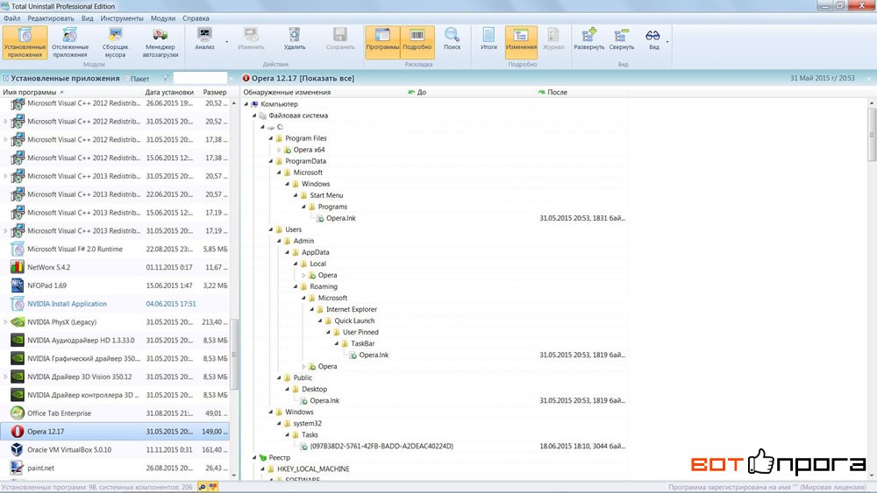Click the NetWorx 5.4.2 chart icon
Viewport: 877px width, 493px height.
point(18,267)
